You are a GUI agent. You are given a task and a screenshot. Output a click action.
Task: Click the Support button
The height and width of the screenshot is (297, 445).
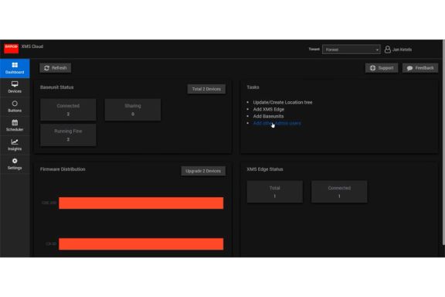point(382,68)
